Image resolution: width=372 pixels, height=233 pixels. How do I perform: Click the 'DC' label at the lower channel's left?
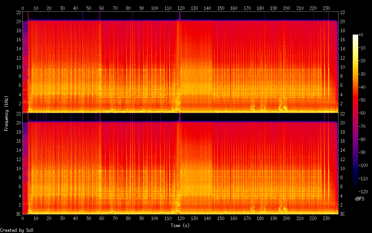pyautogui.click(x=18, y=214)
